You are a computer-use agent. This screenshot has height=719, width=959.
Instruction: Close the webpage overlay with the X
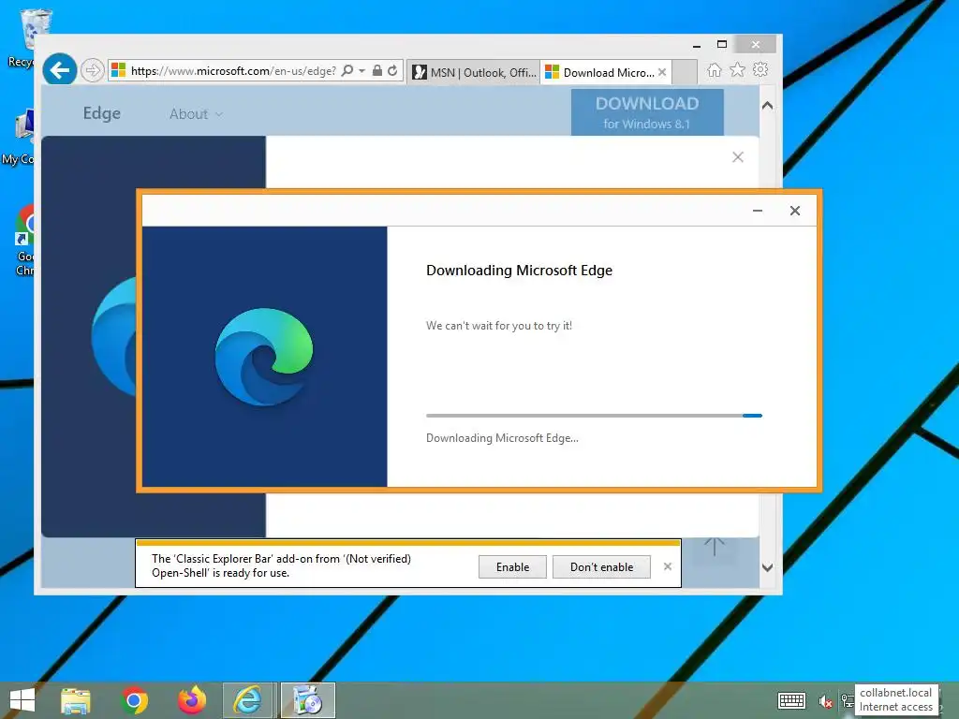click(738, 157)
